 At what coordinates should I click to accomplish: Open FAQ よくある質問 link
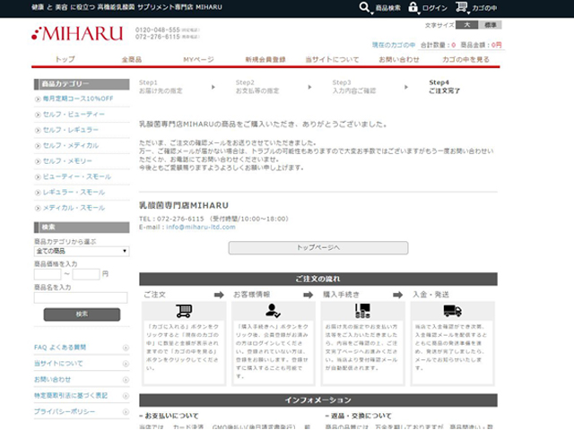[60, 348]
